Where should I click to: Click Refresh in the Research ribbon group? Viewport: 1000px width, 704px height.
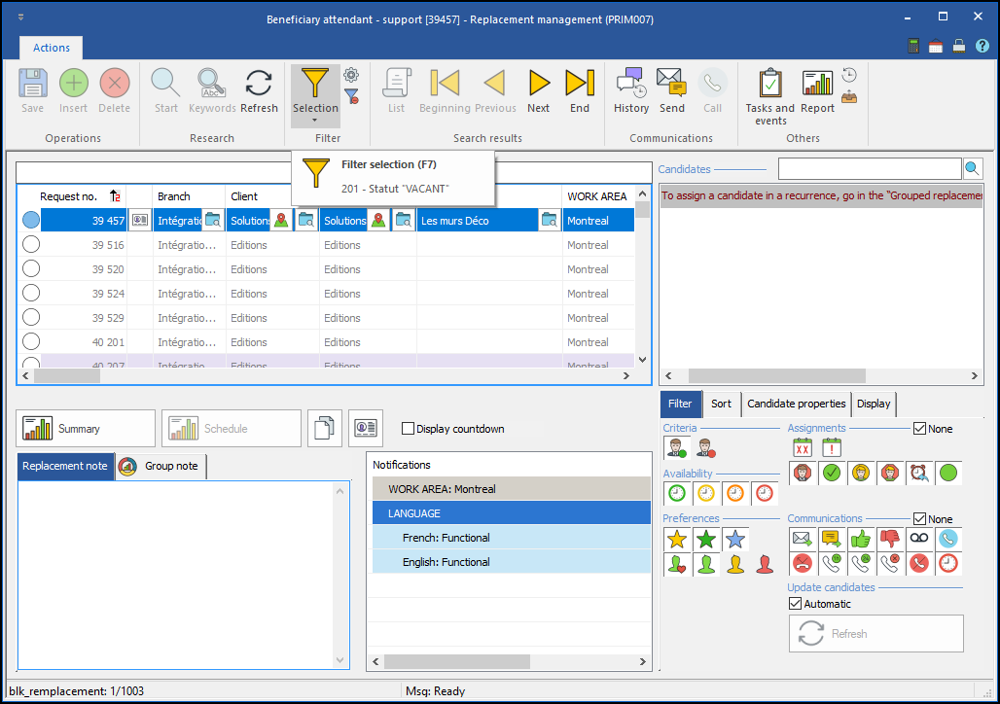[x=259, y=91]
